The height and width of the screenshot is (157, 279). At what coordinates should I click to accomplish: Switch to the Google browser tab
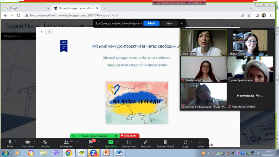pos(26,8)
